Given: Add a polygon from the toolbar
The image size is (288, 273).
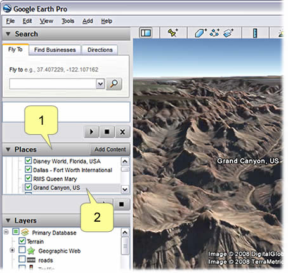Looking at the screenshot, I should pyautogui.click(x=200, y=33).
